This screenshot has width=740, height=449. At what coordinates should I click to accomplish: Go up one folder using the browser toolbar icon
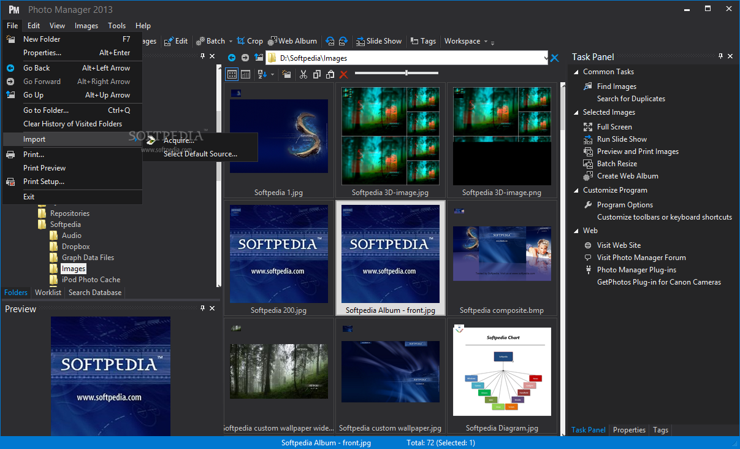click(259, 58)
